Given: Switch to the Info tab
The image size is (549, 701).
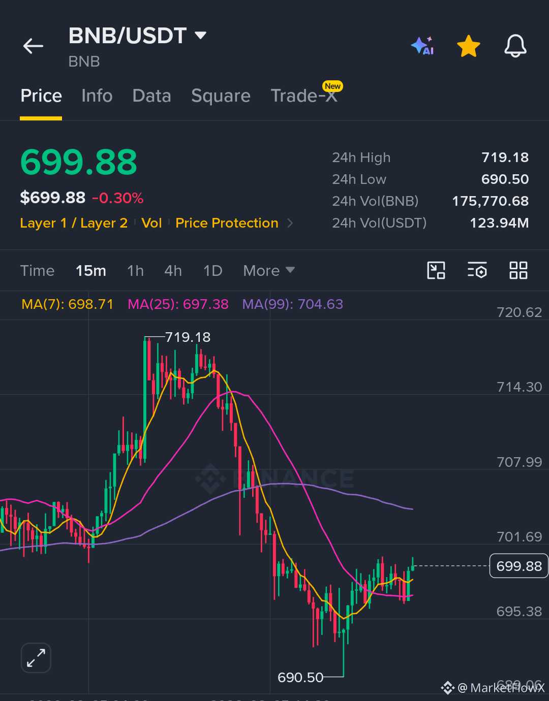Looking at the screenshot, I should coord(97,95).
